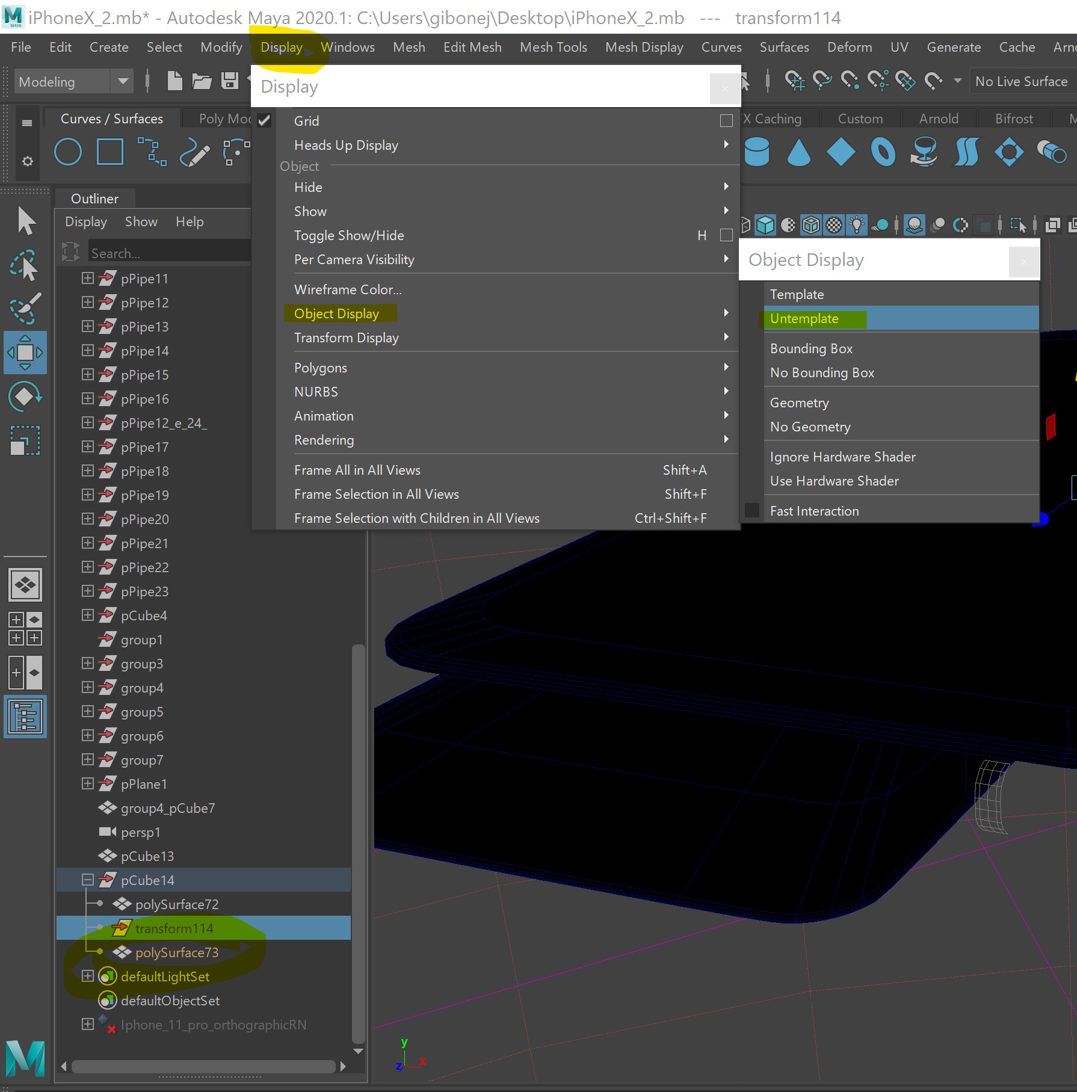Create a polygon cone from the shelf

[x=798, y=152]
